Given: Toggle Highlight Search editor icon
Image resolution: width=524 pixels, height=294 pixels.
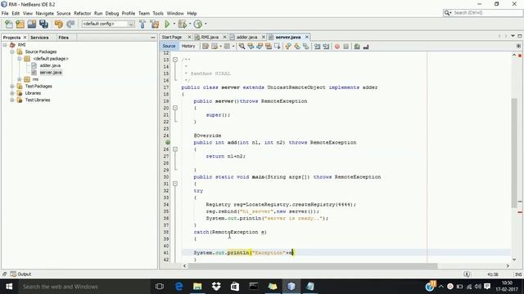Looking at the screenshot, I should pyautogui.click(x=269, y=47).
